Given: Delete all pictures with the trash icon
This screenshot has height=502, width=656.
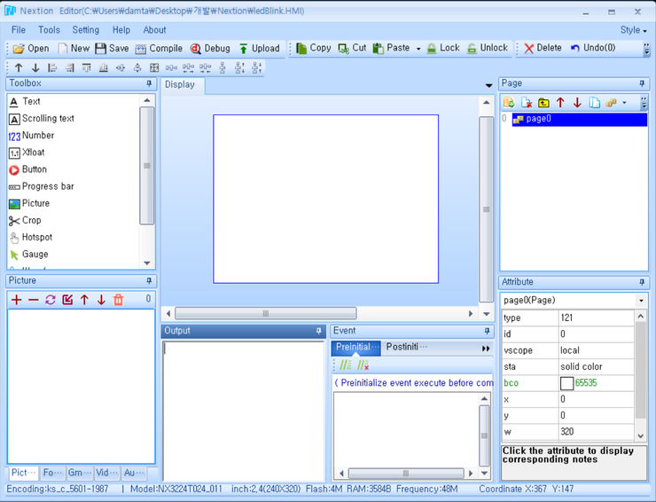Looking at the screenshot, I should point(119,300).
